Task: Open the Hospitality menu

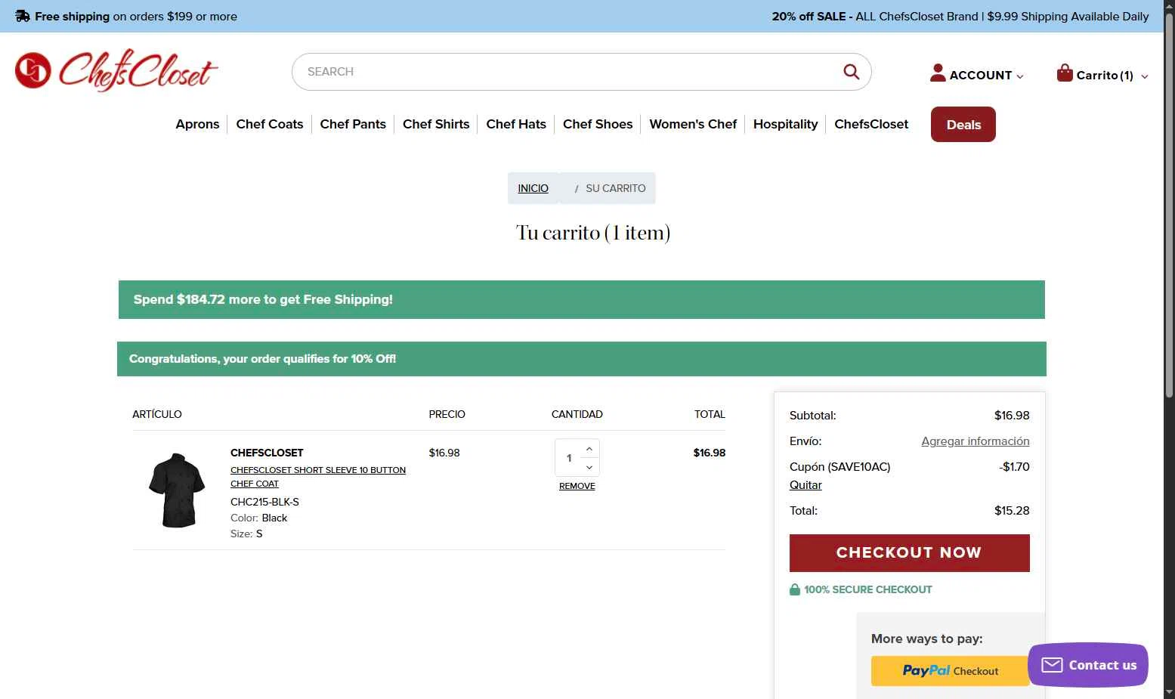Action: [785, 124]
